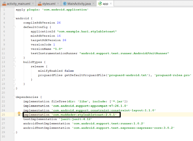Select the app gradle tab
The width and height of the screenshot is (193, 141).
coord(105,4)
